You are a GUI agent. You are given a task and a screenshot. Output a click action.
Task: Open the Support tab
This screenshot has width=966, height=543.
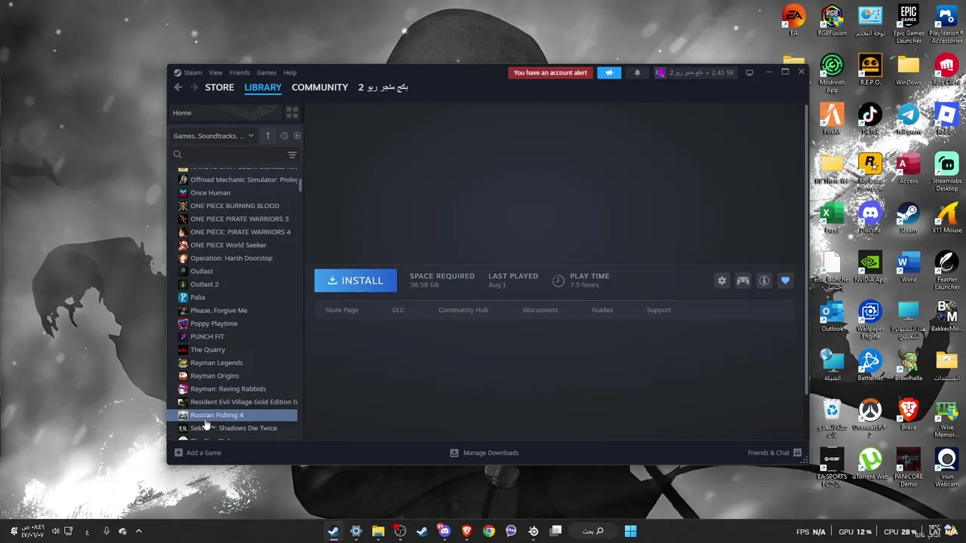pos(659,310)
